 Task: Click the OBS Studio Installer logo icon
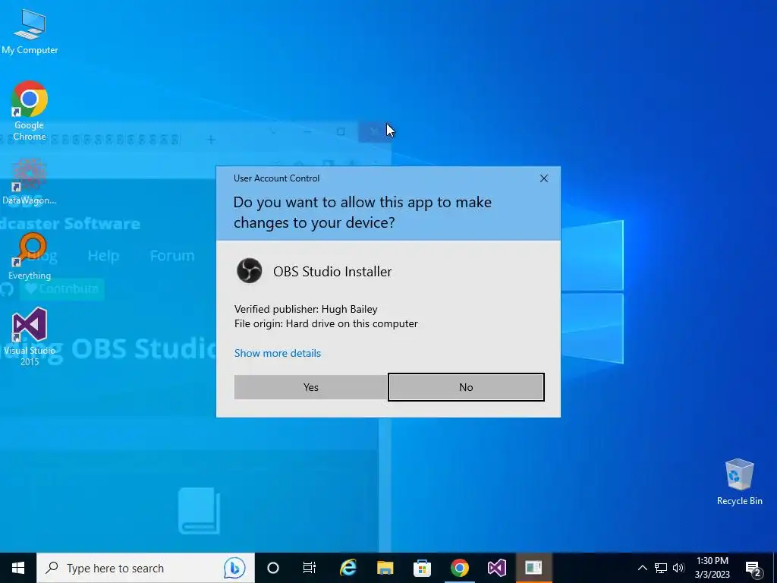coord(249,271)
